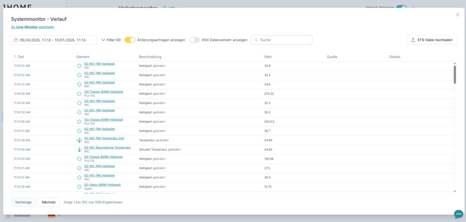This screenshot has height=222, width=466.
Task: Close the Systemmonitor Verlauf dialog
Action: click(458, 14)
